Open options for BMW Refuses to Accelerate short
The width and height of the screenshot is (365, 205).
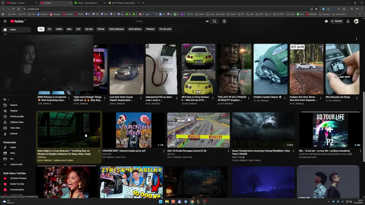tap(69, 98)
